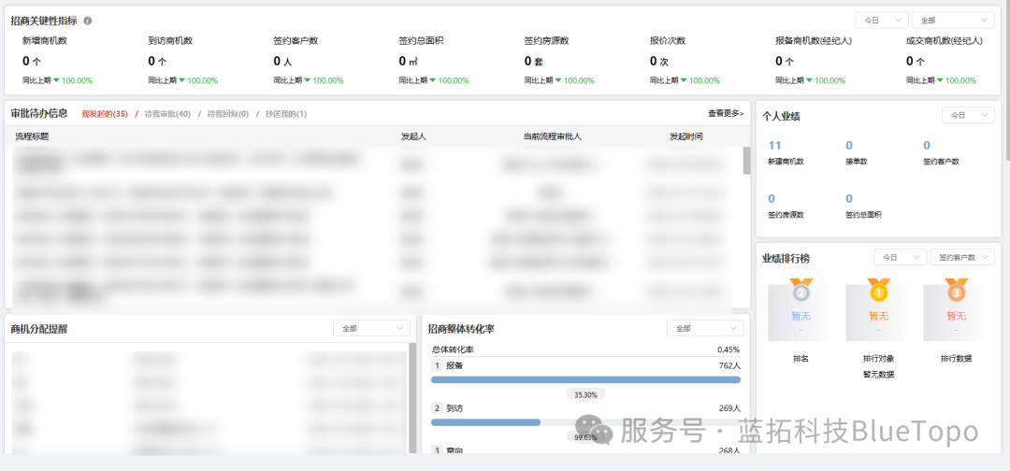
Task: Open the 全部 dropdown in 招商关键性指标
Action: pyautogui.click(x=953, y=21)
